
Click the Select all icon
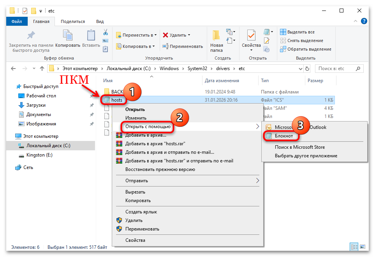click(x=283, y=32)
